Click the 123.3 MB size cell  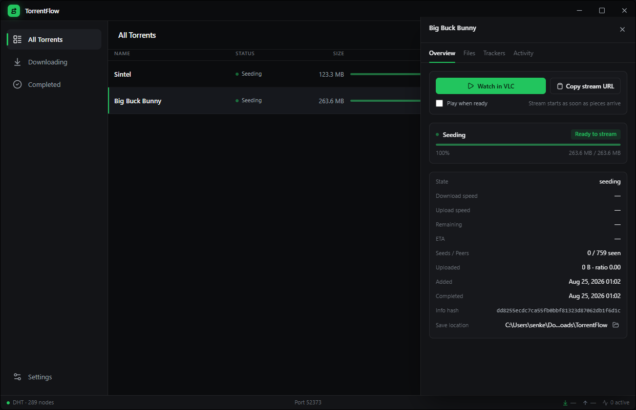pos(331,74)
